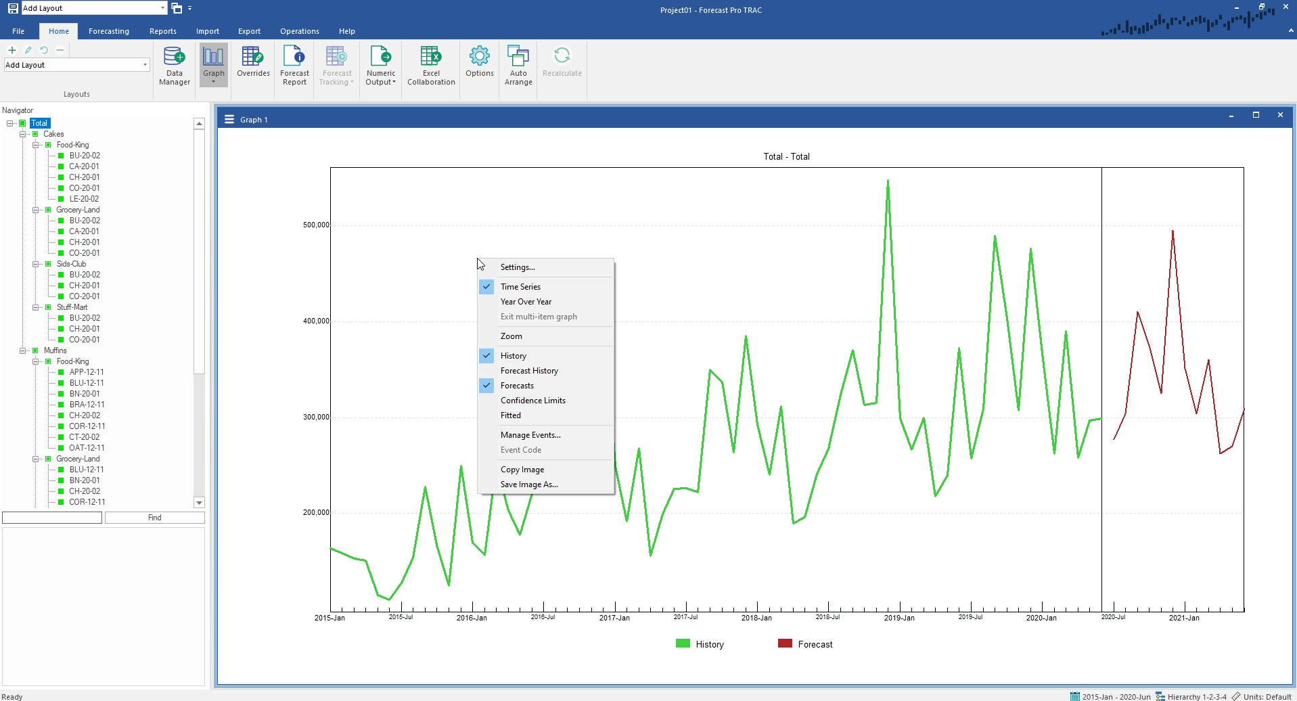Viewport: 1297px width, 701px height.
Task: Open the title bar Add Layout combo box
Action: point(162,8)
